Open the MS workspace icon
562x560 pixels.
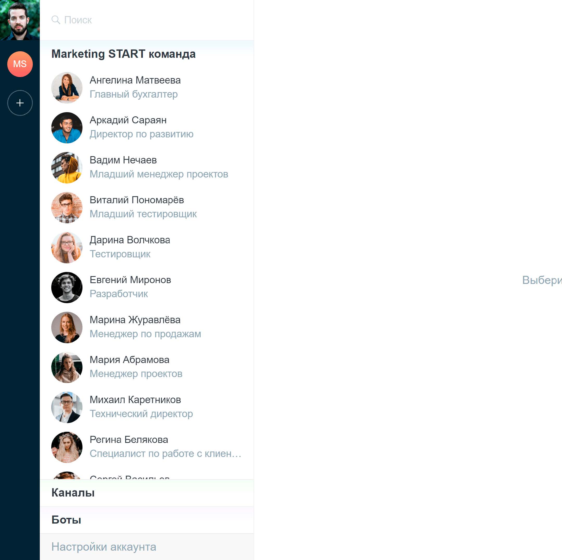point(20,64)
